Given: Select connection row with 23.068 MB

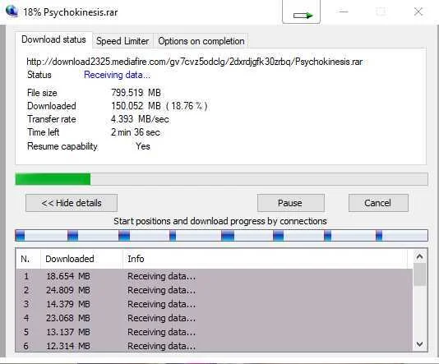Looking at the screenshot, I should (215, 318).
